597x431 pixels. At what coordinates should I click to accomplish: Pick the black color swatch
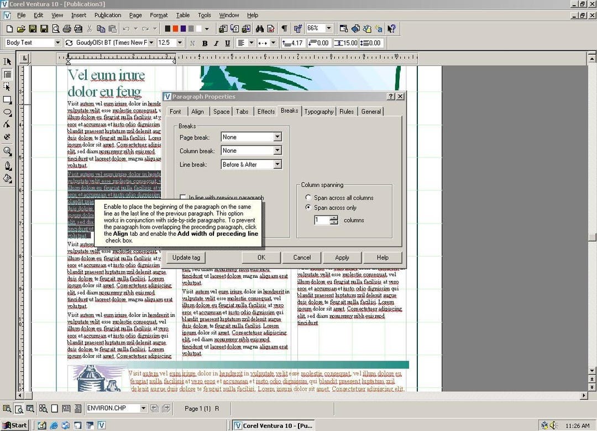[x=167, y=29]
